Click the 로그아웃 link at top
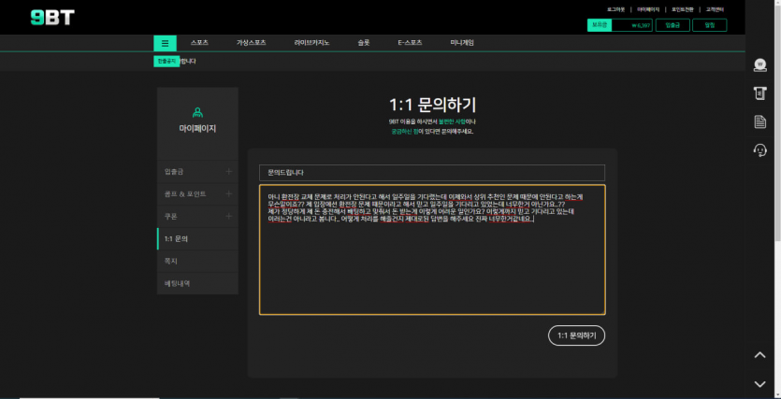The height and width of the screenshot is (399, 781). (616, 8)
